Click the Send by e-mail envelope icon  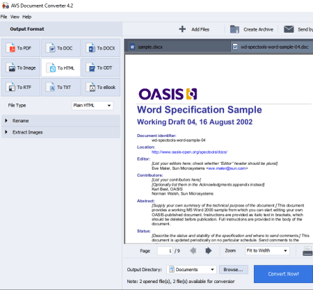tap(289, 29)
